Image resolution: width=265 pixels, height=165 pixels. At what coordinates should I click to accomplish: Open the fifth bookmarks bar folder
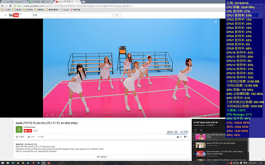(x=52, y=10)
